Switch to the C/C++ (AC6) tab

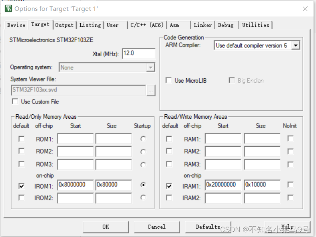click(x=147, y=25)
